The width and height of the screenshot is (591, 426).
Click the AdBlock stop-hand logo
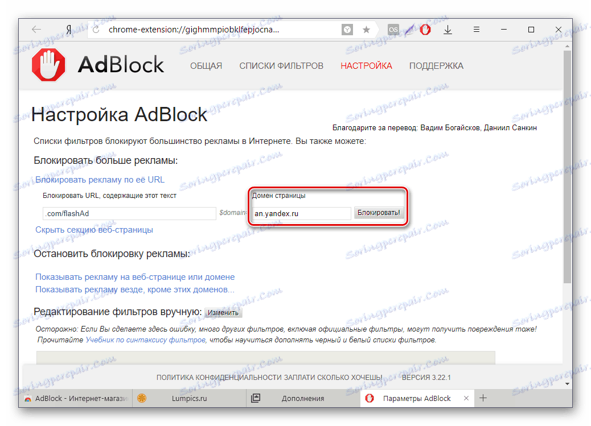pos(48,65)
